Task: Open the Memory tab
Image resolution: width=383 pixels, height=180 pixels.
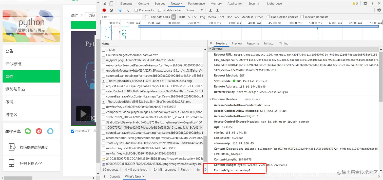Action: (x=216, y=4)
